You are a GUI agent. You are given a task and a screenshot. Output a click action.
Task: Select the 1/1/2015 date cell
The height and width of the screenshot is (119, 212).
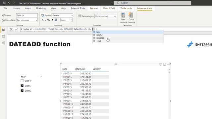(67, 73)
